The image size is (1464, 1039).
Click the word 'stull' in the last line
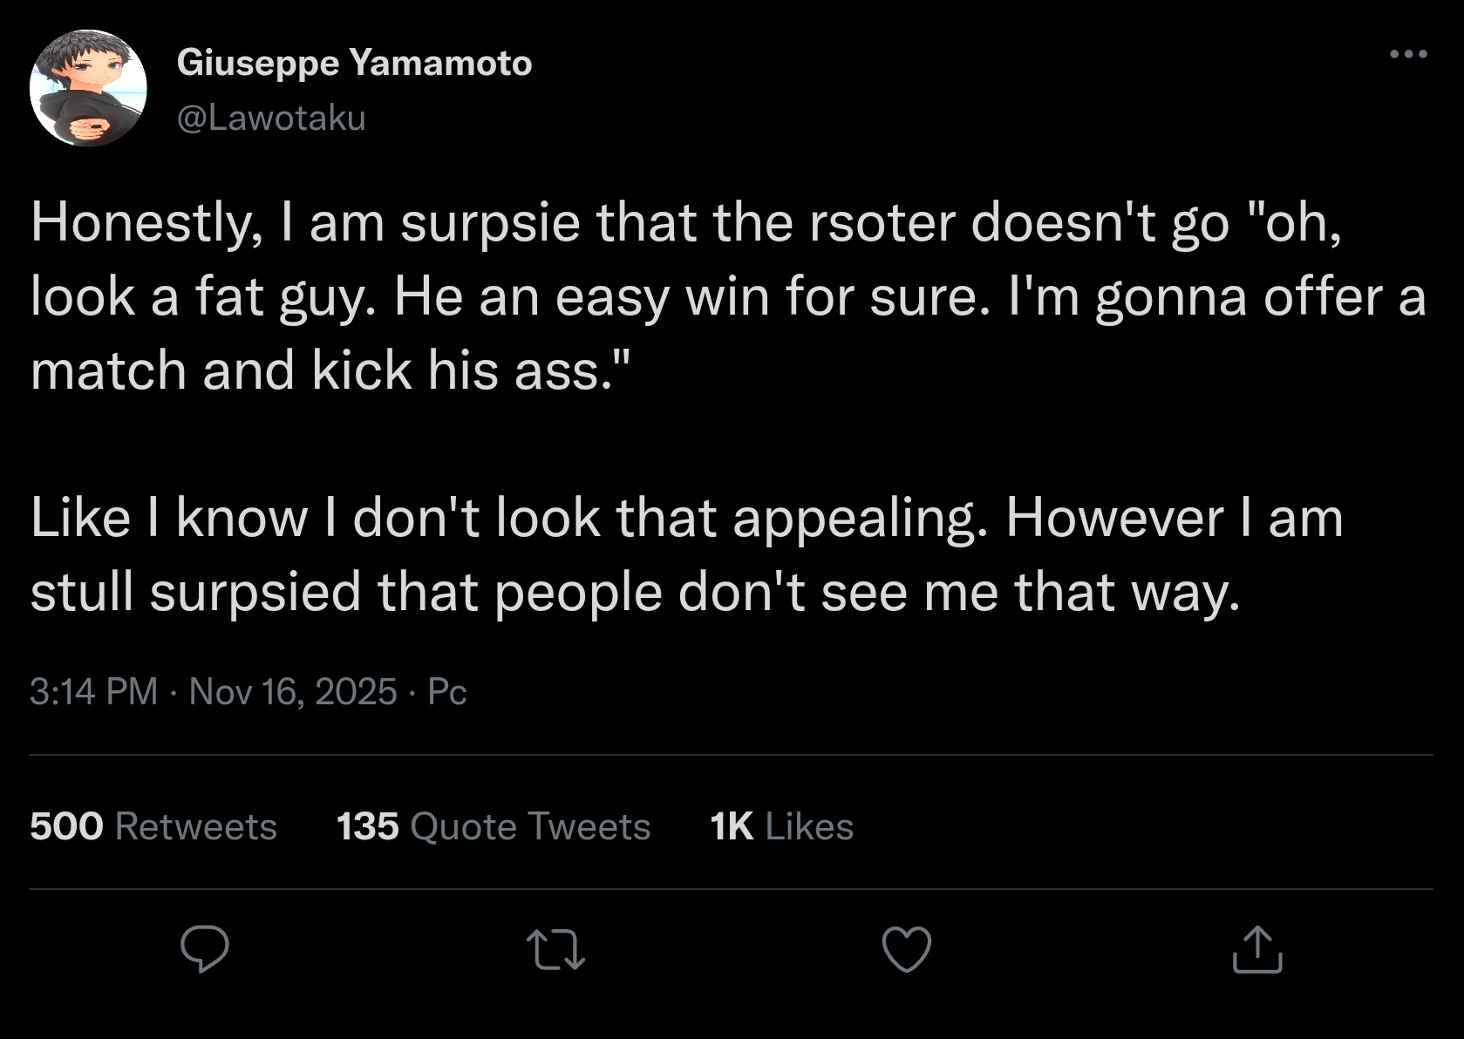pos(82,593)
